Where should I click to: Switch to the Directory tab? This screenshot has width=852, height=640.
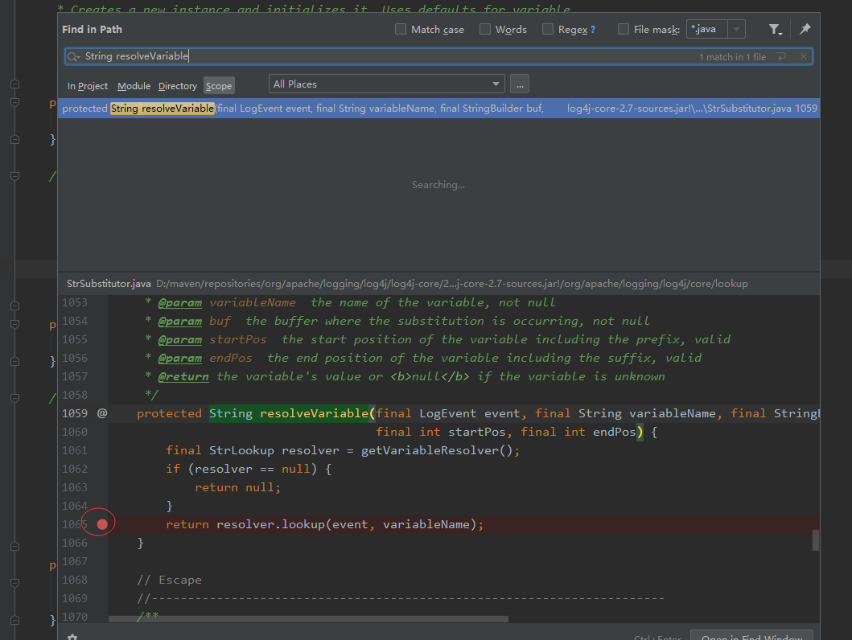[177, 86]
